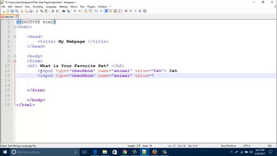Screen dimensions: 277x156
Task: Print the document via Print icon
Action: coord(31,11)
